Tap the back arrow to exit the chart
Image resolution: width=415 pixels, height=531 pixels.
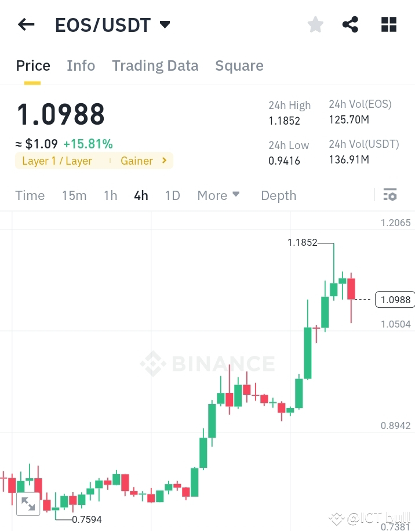(x=26, y=24)
